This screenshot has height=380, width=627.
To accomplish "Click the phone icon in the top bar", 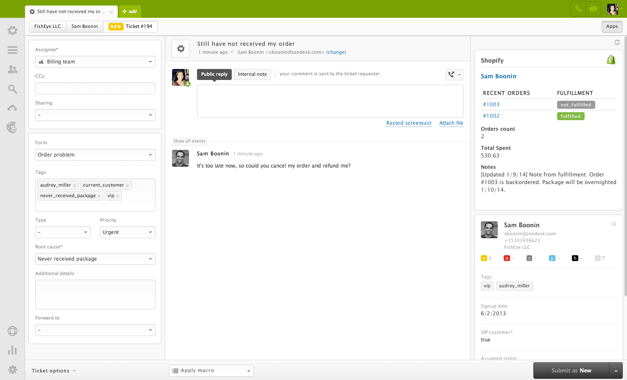I will pyautogui.click(x=578, y=8).
